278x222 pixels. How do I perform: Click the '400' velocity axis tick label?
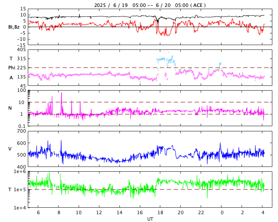(21, 167)
